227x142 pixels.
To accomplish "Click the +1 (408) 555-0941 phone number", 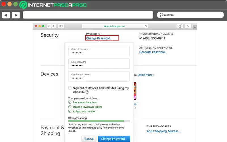I will (152, 38).
